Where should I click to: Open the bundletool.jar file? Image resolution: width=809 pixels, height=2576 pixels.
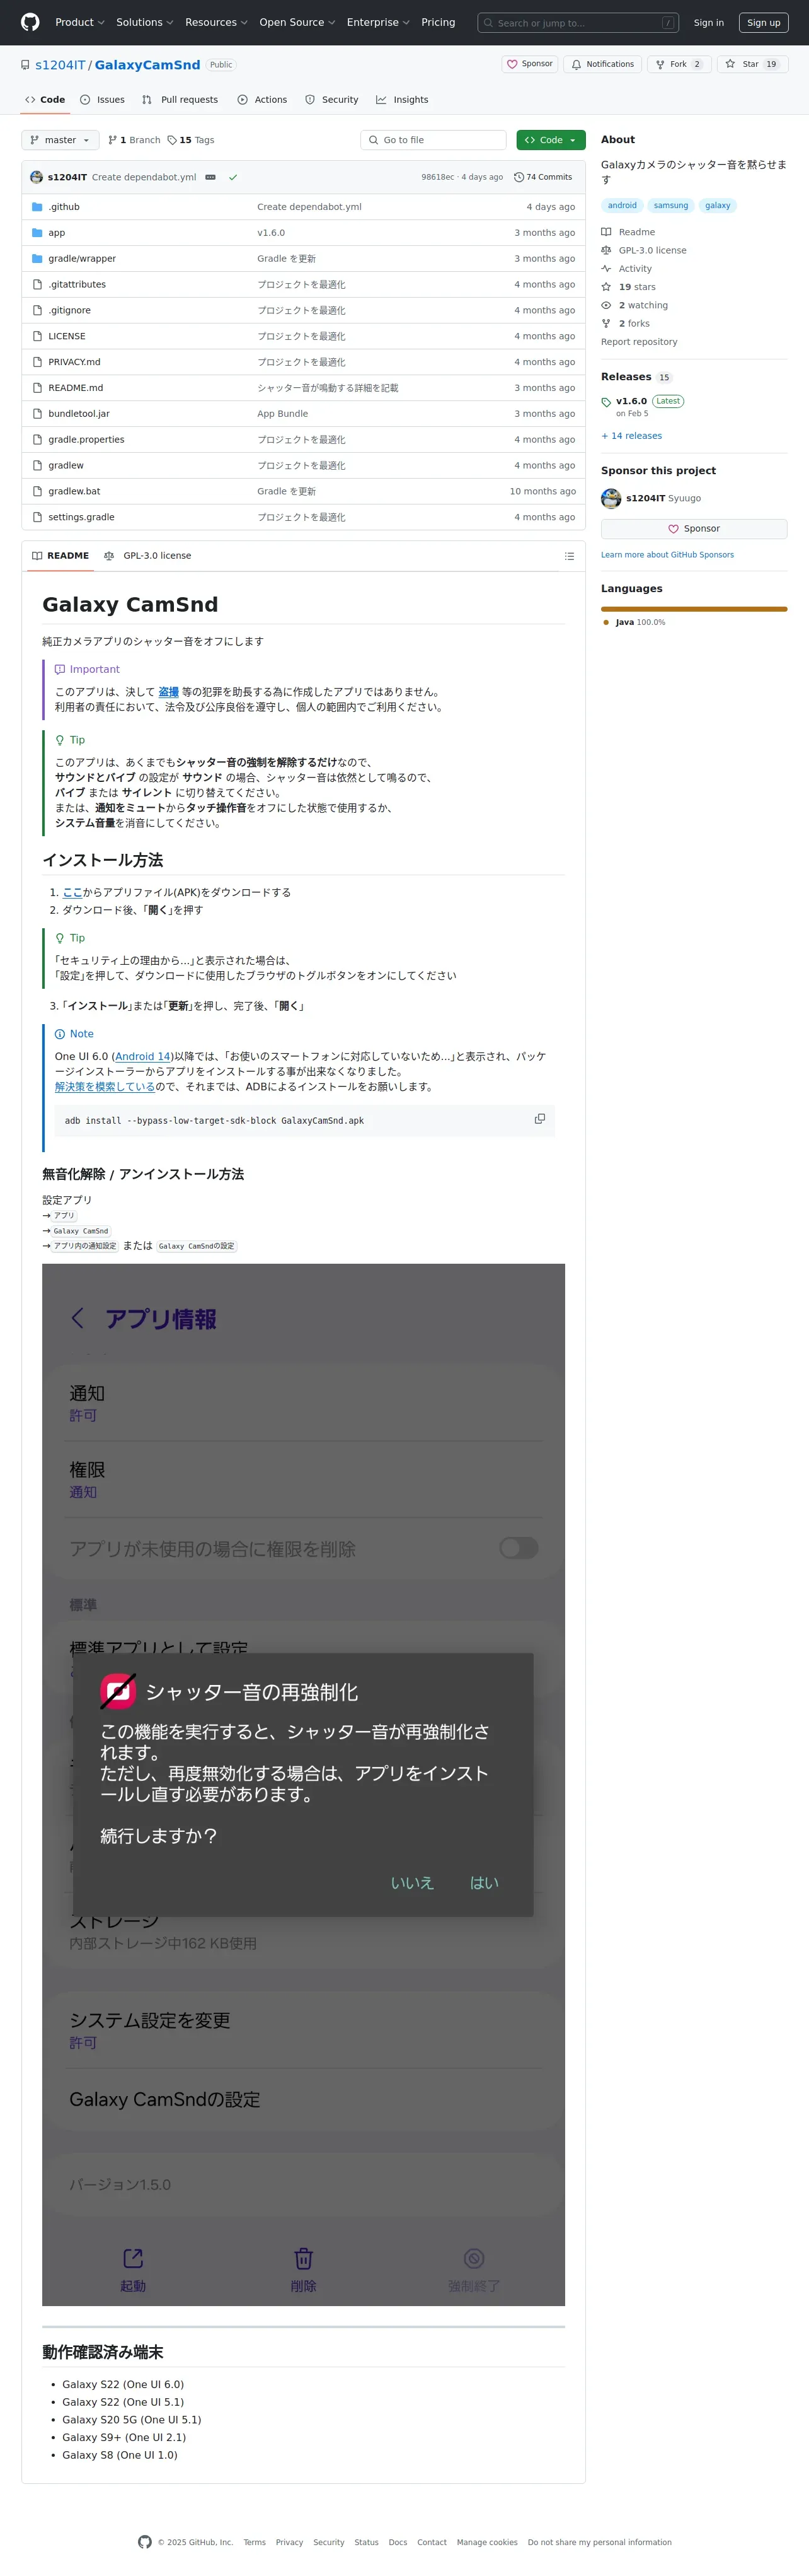pos(79,414)
